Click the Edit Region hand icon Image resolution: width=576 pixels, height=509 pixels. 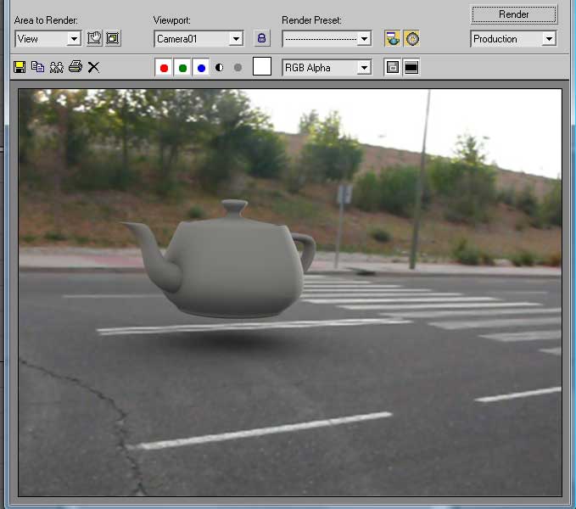click(x=94, y=38)
